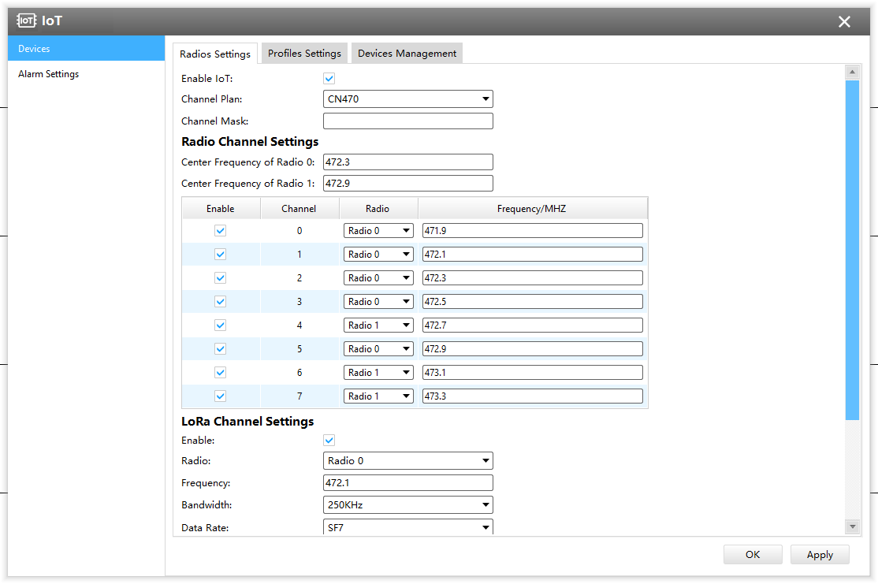Open the LoRa Radio dropdown
The height and width of the screenshot is (584, 878).
pyautogui.click(x=408, y=461)
